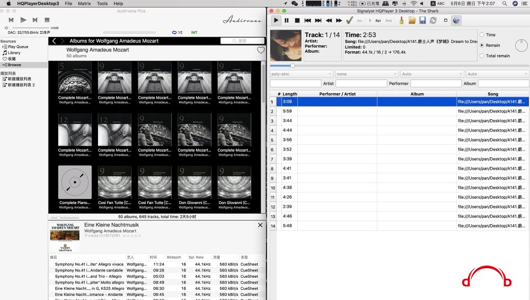Skip to next track in HQPlayer

[x=318, y=21]
